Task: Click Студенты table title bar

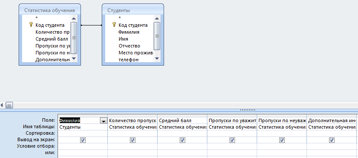Action: coord(132,10)
